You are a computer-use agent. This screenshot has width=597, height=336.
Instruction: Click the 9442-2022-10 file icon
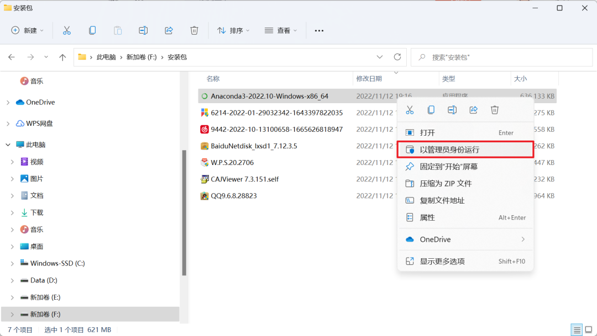tap(205, 129)
